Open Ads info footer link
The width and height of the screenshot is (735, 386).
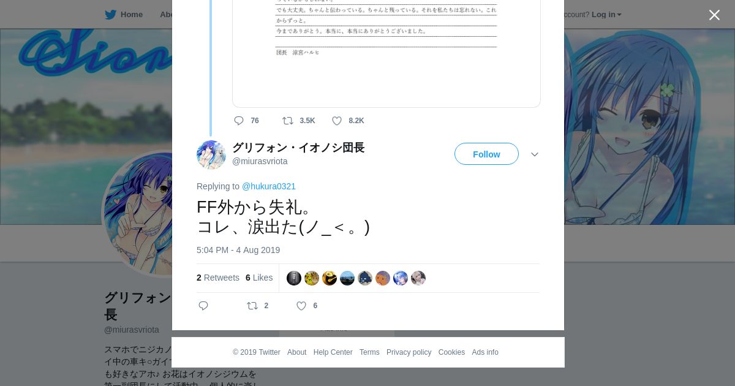coord(485,352)
